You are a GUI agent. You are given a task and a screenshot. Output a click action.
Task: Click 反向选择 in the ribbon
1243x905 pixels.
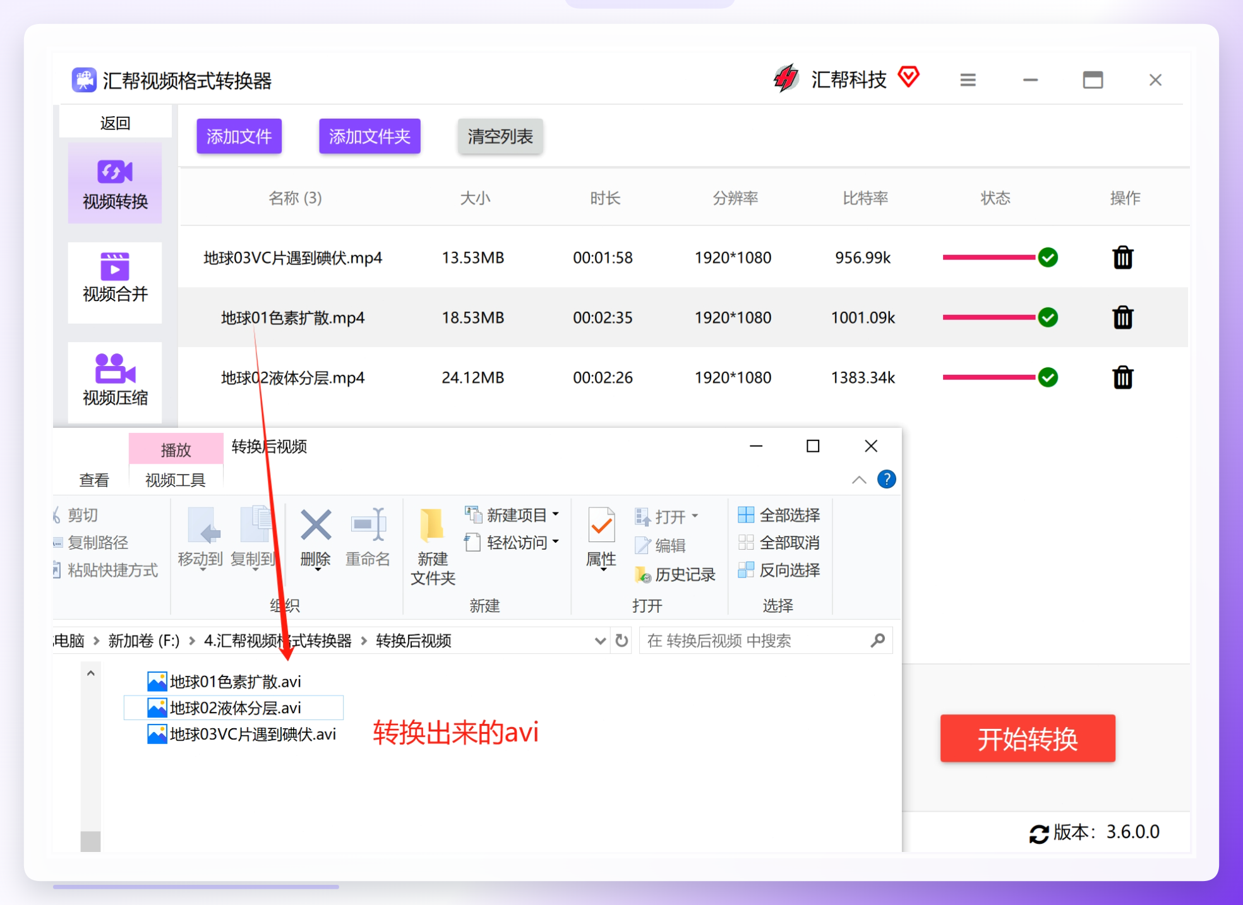point(779,571)
